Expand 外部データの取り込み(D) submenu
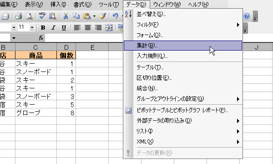 pos(183,121)
